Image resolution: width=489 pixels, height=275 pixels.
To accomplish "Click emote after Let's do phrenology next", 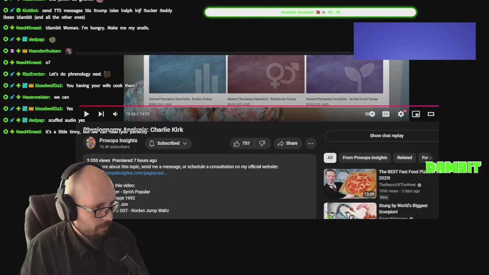I will (x=107, y=74).
